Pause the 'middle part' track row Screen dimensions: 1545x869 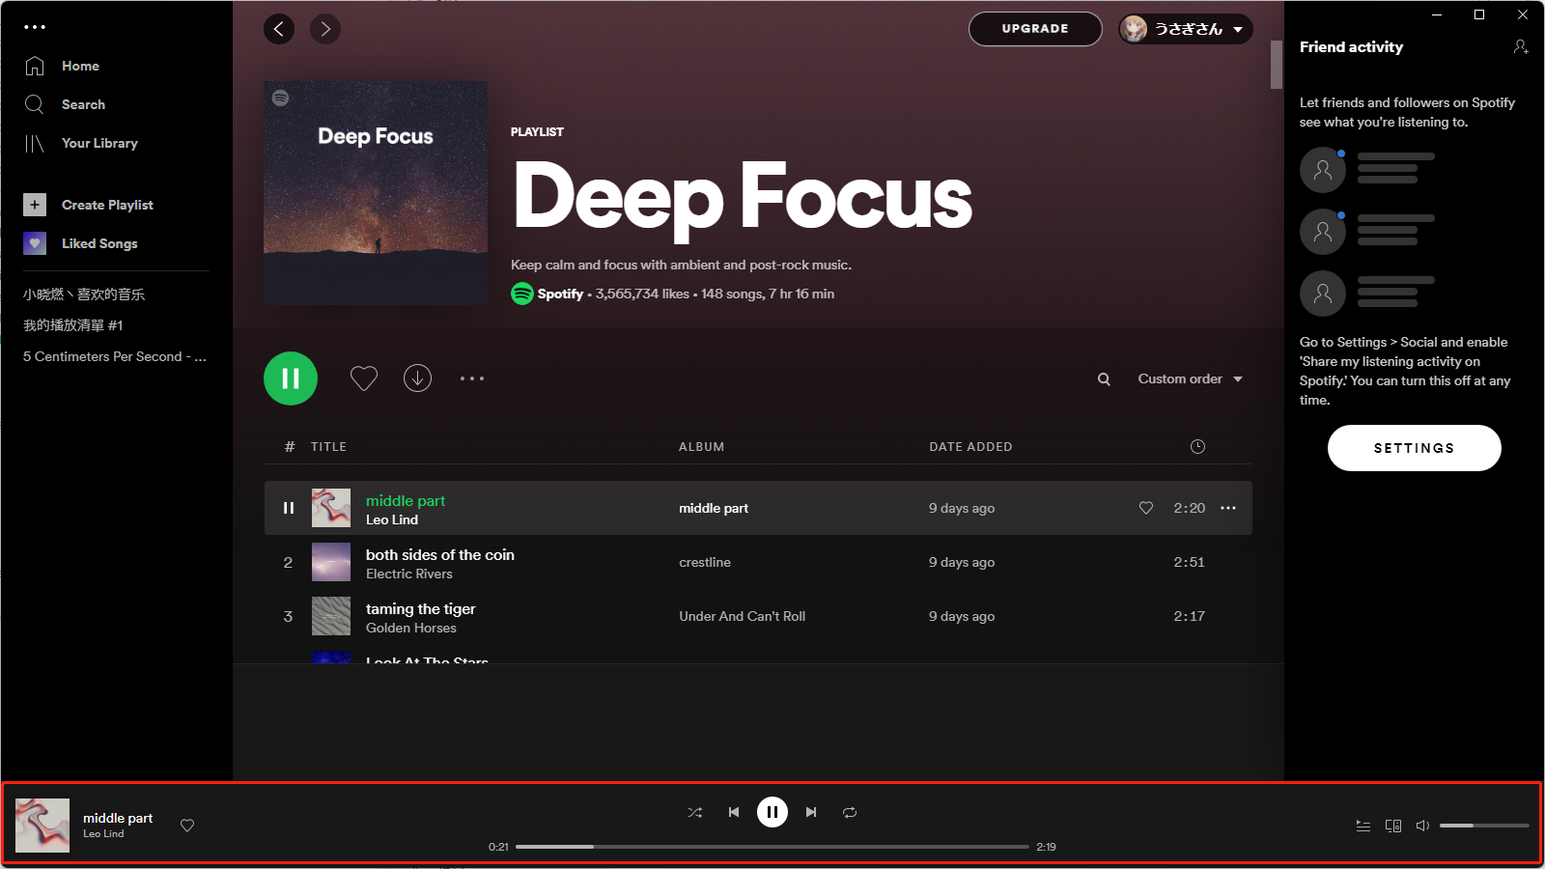click(x=288, y=508)
